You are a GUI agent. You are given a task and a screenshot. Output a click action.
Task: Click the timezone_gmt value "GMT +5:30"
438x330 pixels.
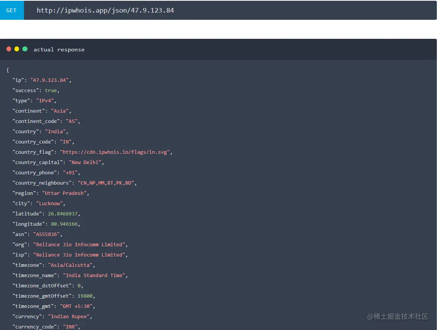coord(76,306)
